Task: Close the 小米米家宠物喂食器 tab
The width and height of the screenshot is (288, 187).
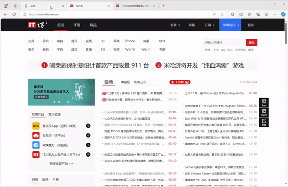Action: pyautogui.click(x=154, y=6)
